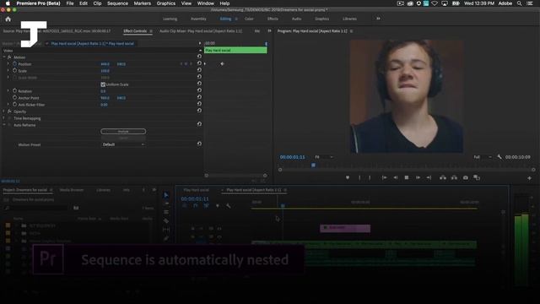
Task: Switch to the Effect Controls tab
Action: [135, 31]
